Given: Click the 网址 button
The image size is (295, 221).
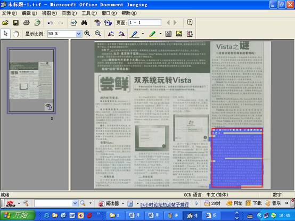Looking at the screenshot, I should [x=234, y=203].
